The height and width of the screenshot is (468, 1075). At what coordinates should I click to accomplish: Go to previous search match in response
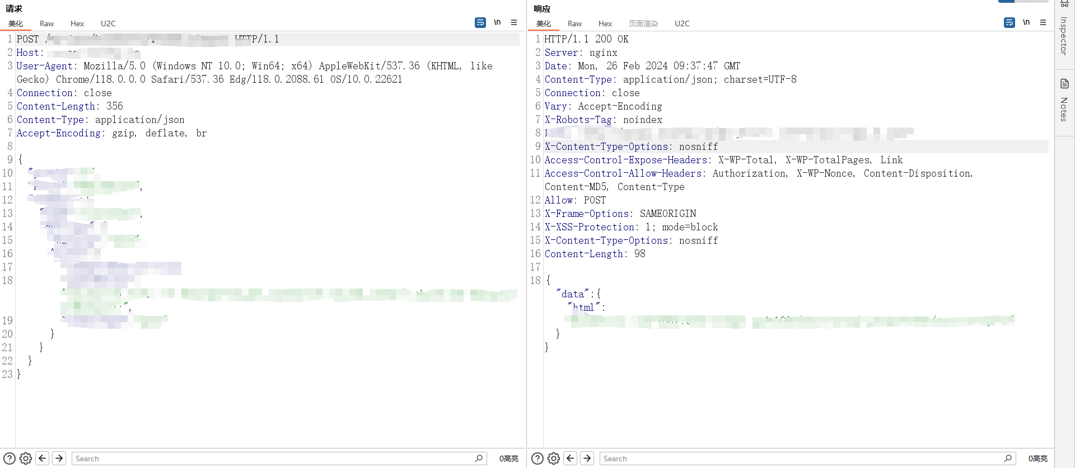coord(571,458)
